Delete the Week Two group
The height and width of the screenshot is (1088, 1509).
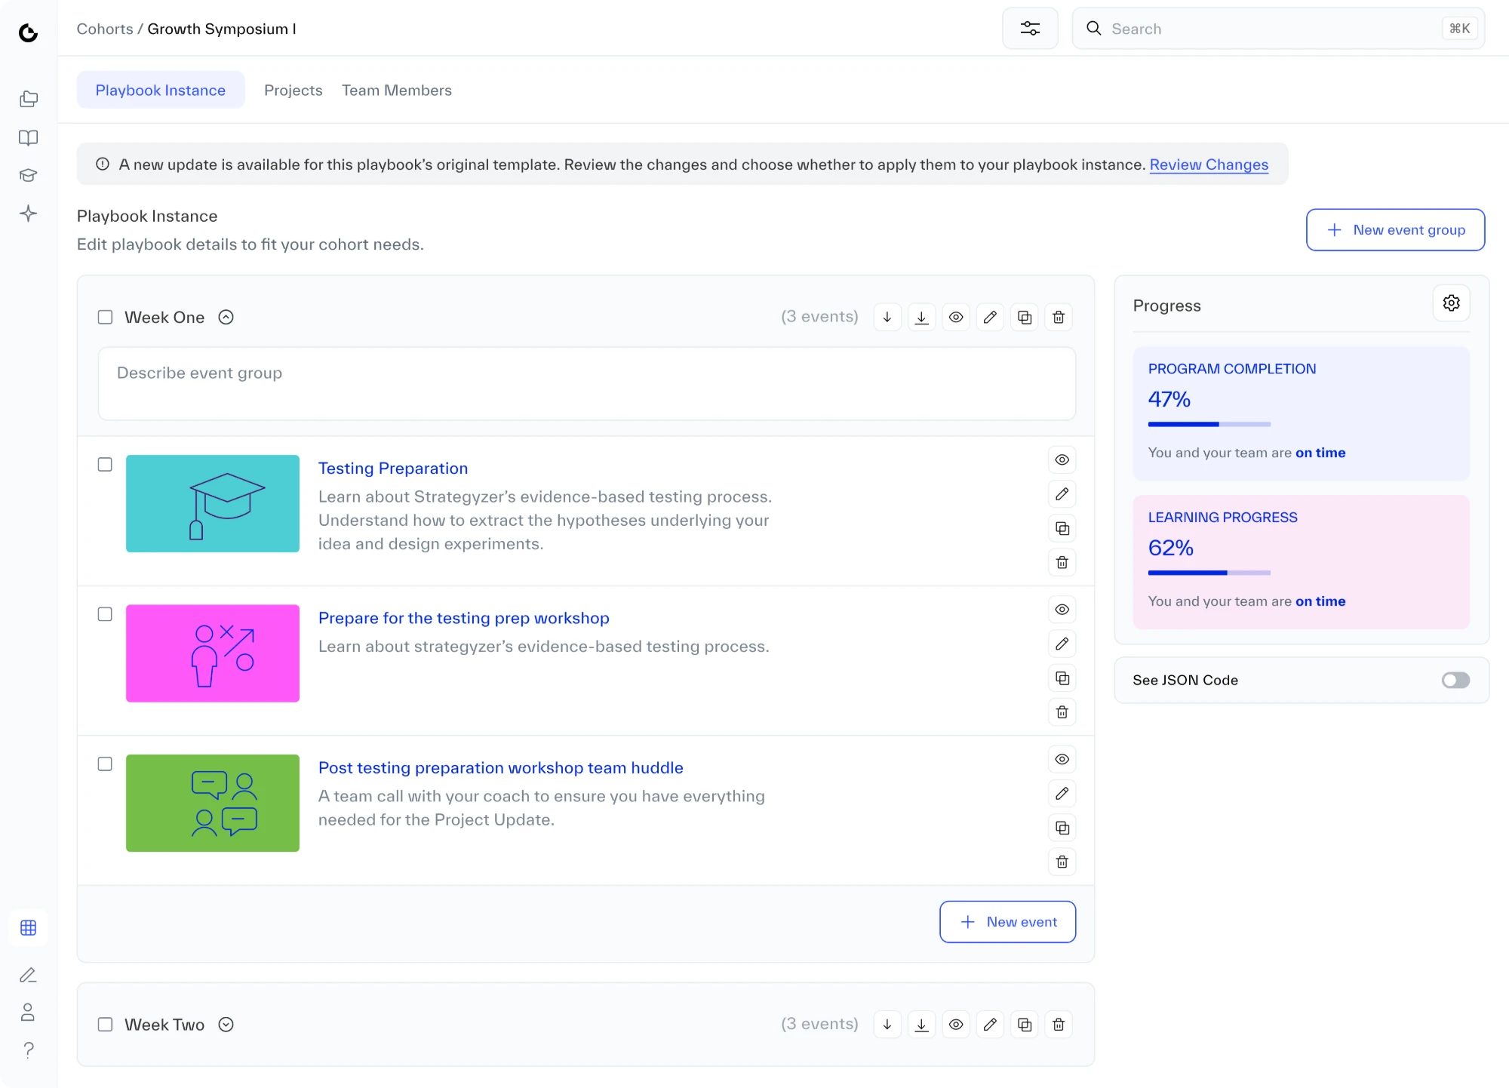tap(1059, 1024)
